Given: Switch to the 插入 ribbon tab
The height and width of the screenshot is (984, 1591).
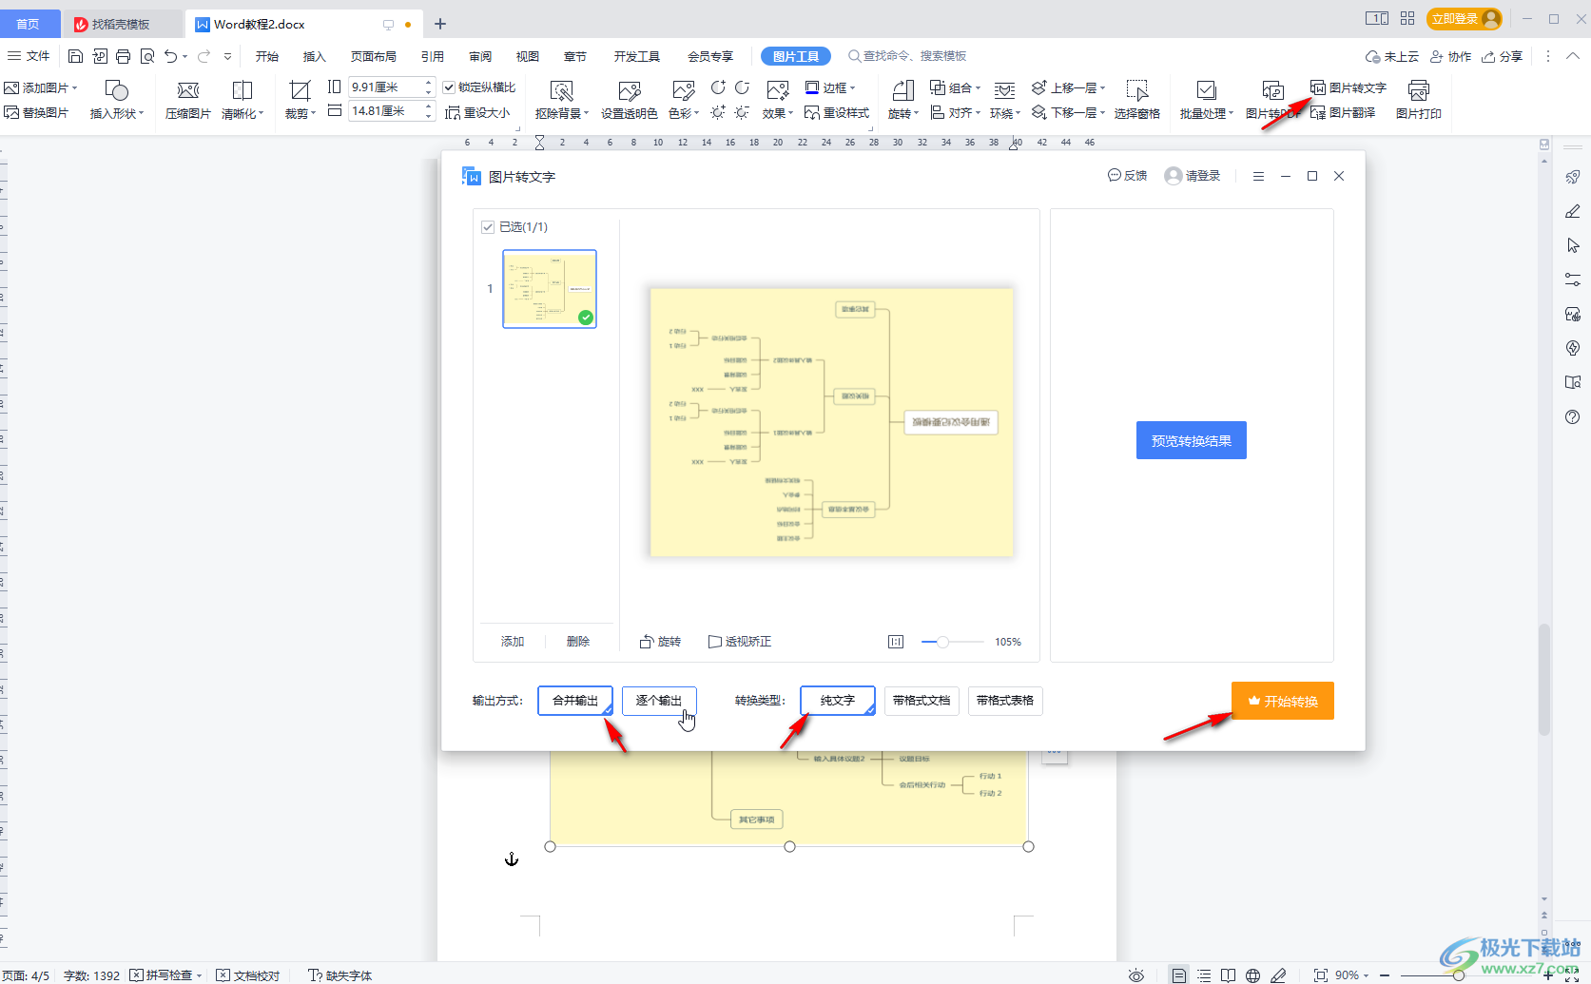Looking at the screenshot, I should pos(314,56).
